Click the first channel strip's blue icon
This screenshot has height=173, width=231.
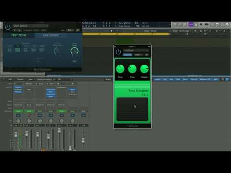(18, 115)
